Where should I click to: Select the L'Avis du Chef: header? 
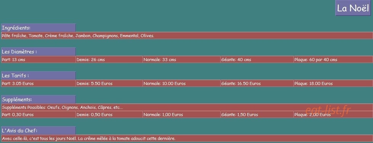click(38, 130)
